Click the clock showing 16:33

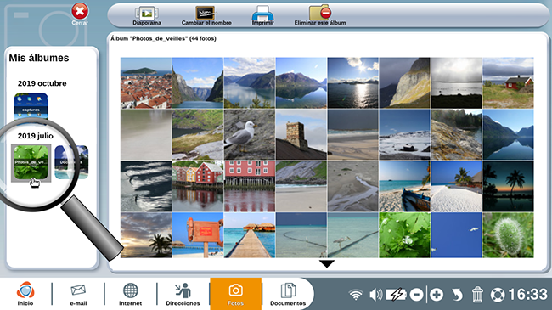pyautogui.click(x=527, y=295)
